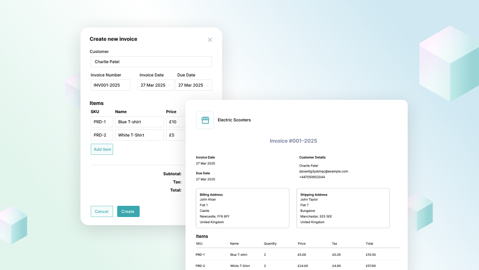Select John Taylor in Shipping Address
Viewport: 479px width, 270px height.
click(x=309, y=200)
